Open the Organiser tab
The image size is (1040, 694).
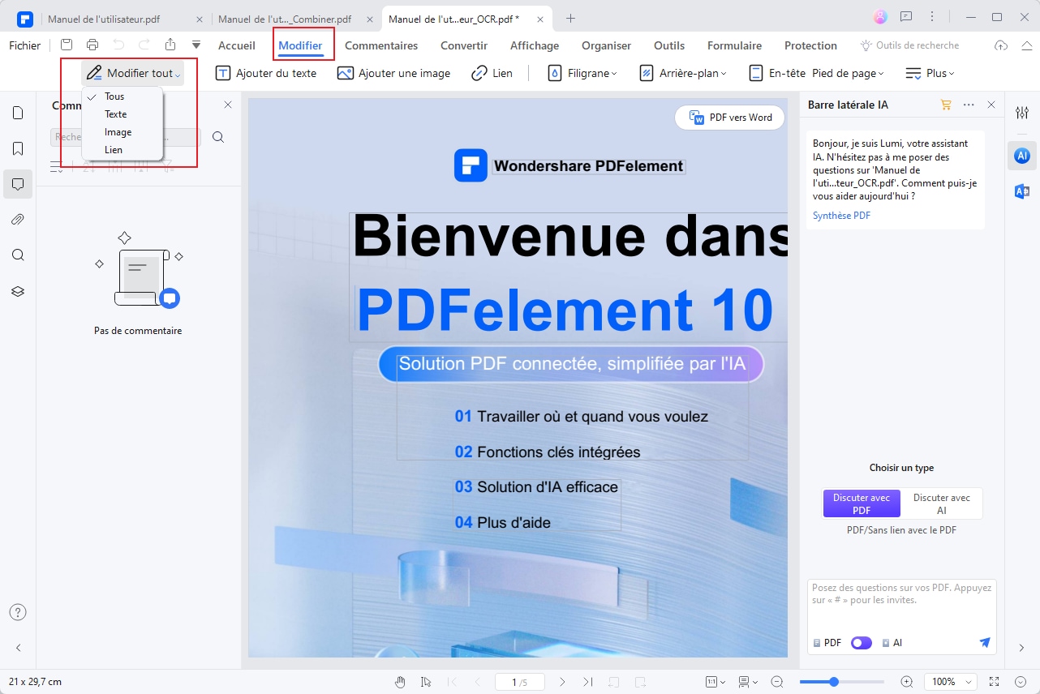(x=606, y=45)
